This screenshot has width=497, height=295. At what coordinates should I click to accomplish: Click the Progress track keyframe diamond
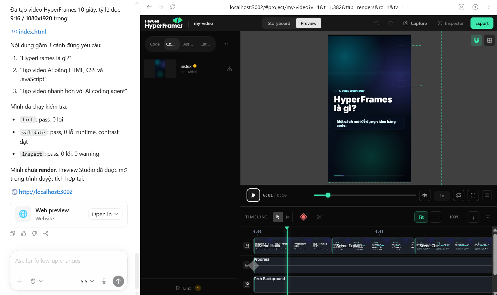[x=254, y=266]
